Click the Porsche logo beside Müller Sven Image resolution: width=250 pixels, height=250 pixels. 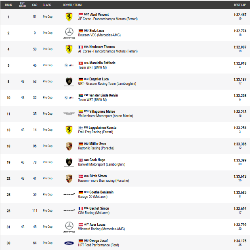click(x=69, y=146)
